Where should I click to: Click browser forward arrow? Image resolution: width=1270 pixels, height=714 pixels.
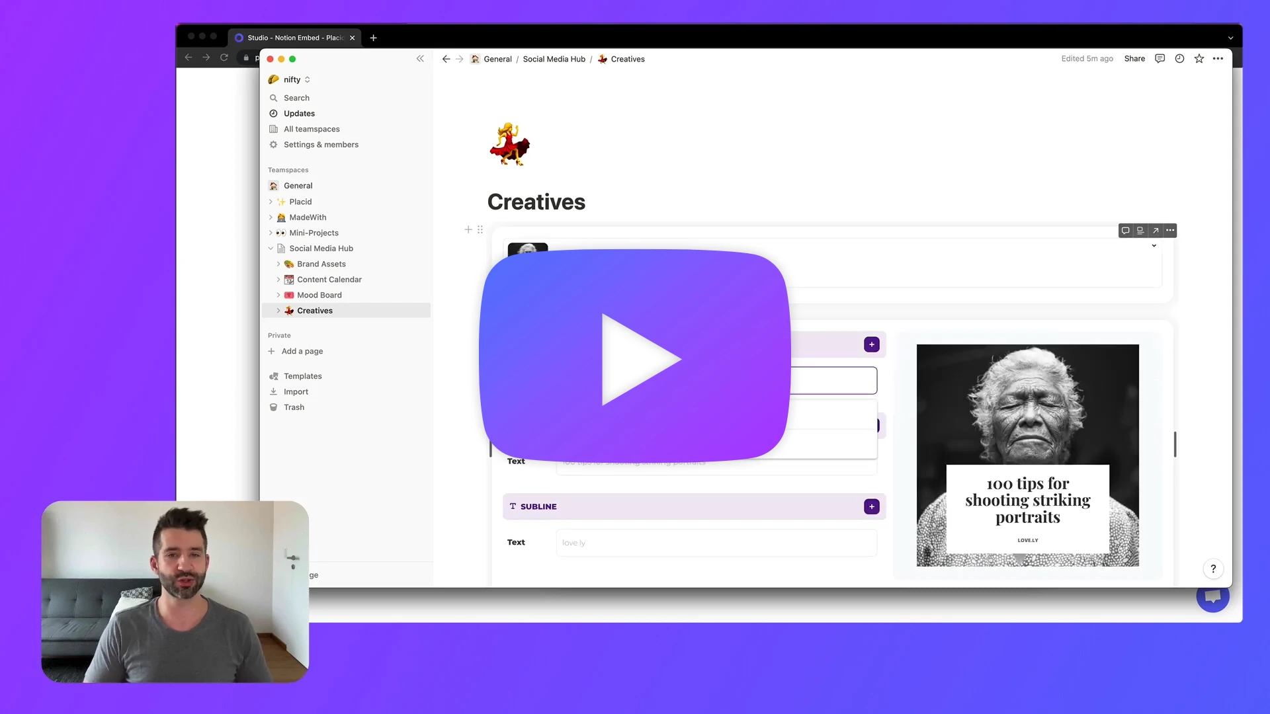206,58
